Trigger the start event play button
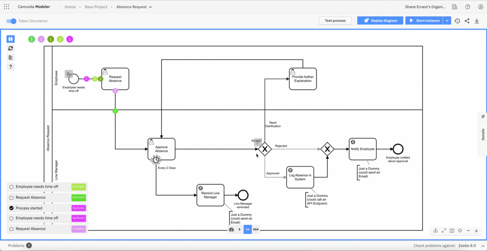 coord(68,74)
